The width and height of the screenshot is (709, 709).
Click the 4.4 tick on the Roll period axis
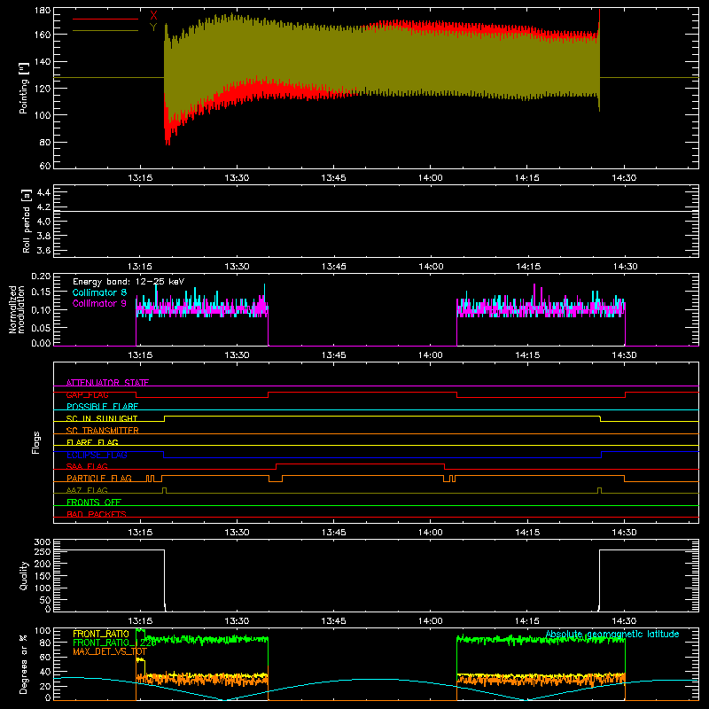tap(43, 193)
